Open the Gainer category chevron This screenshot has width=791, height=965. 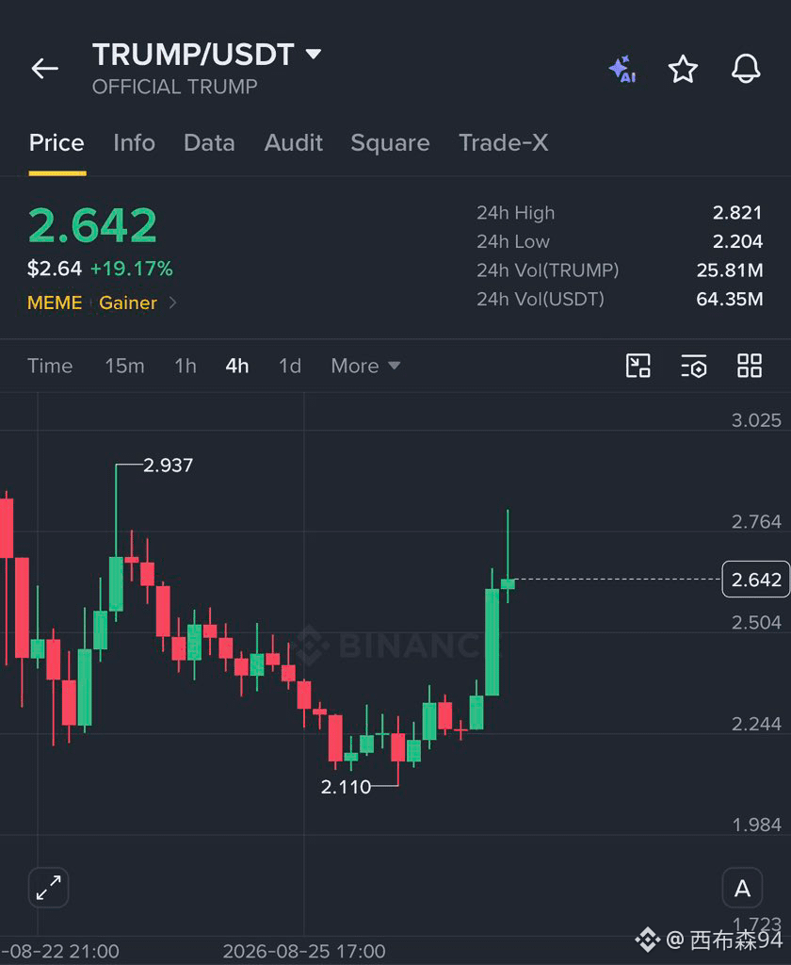pos(173,303)
